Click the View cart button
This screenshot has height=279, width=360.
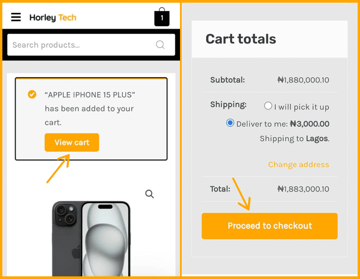(72, 143)
